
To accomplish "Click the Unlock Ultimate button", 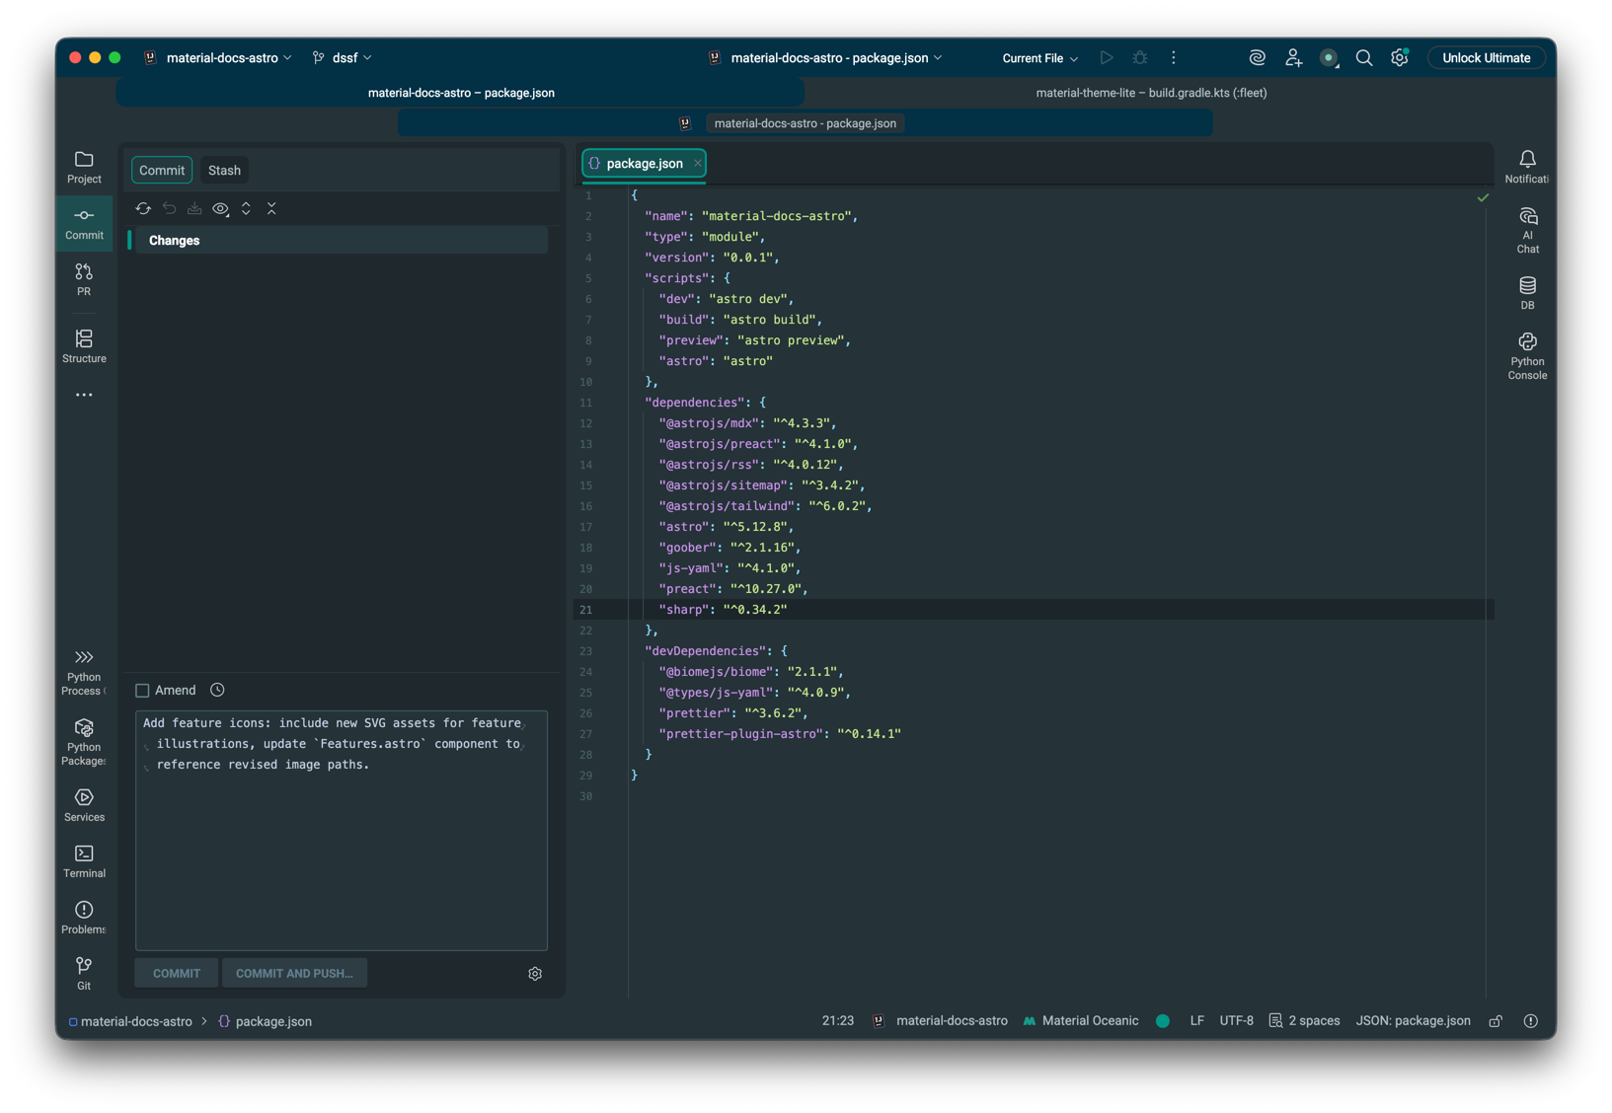I will pos(1486,58).
